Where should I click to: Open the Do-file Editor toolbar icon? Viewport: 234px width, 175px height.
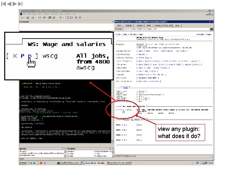[54, 18]
